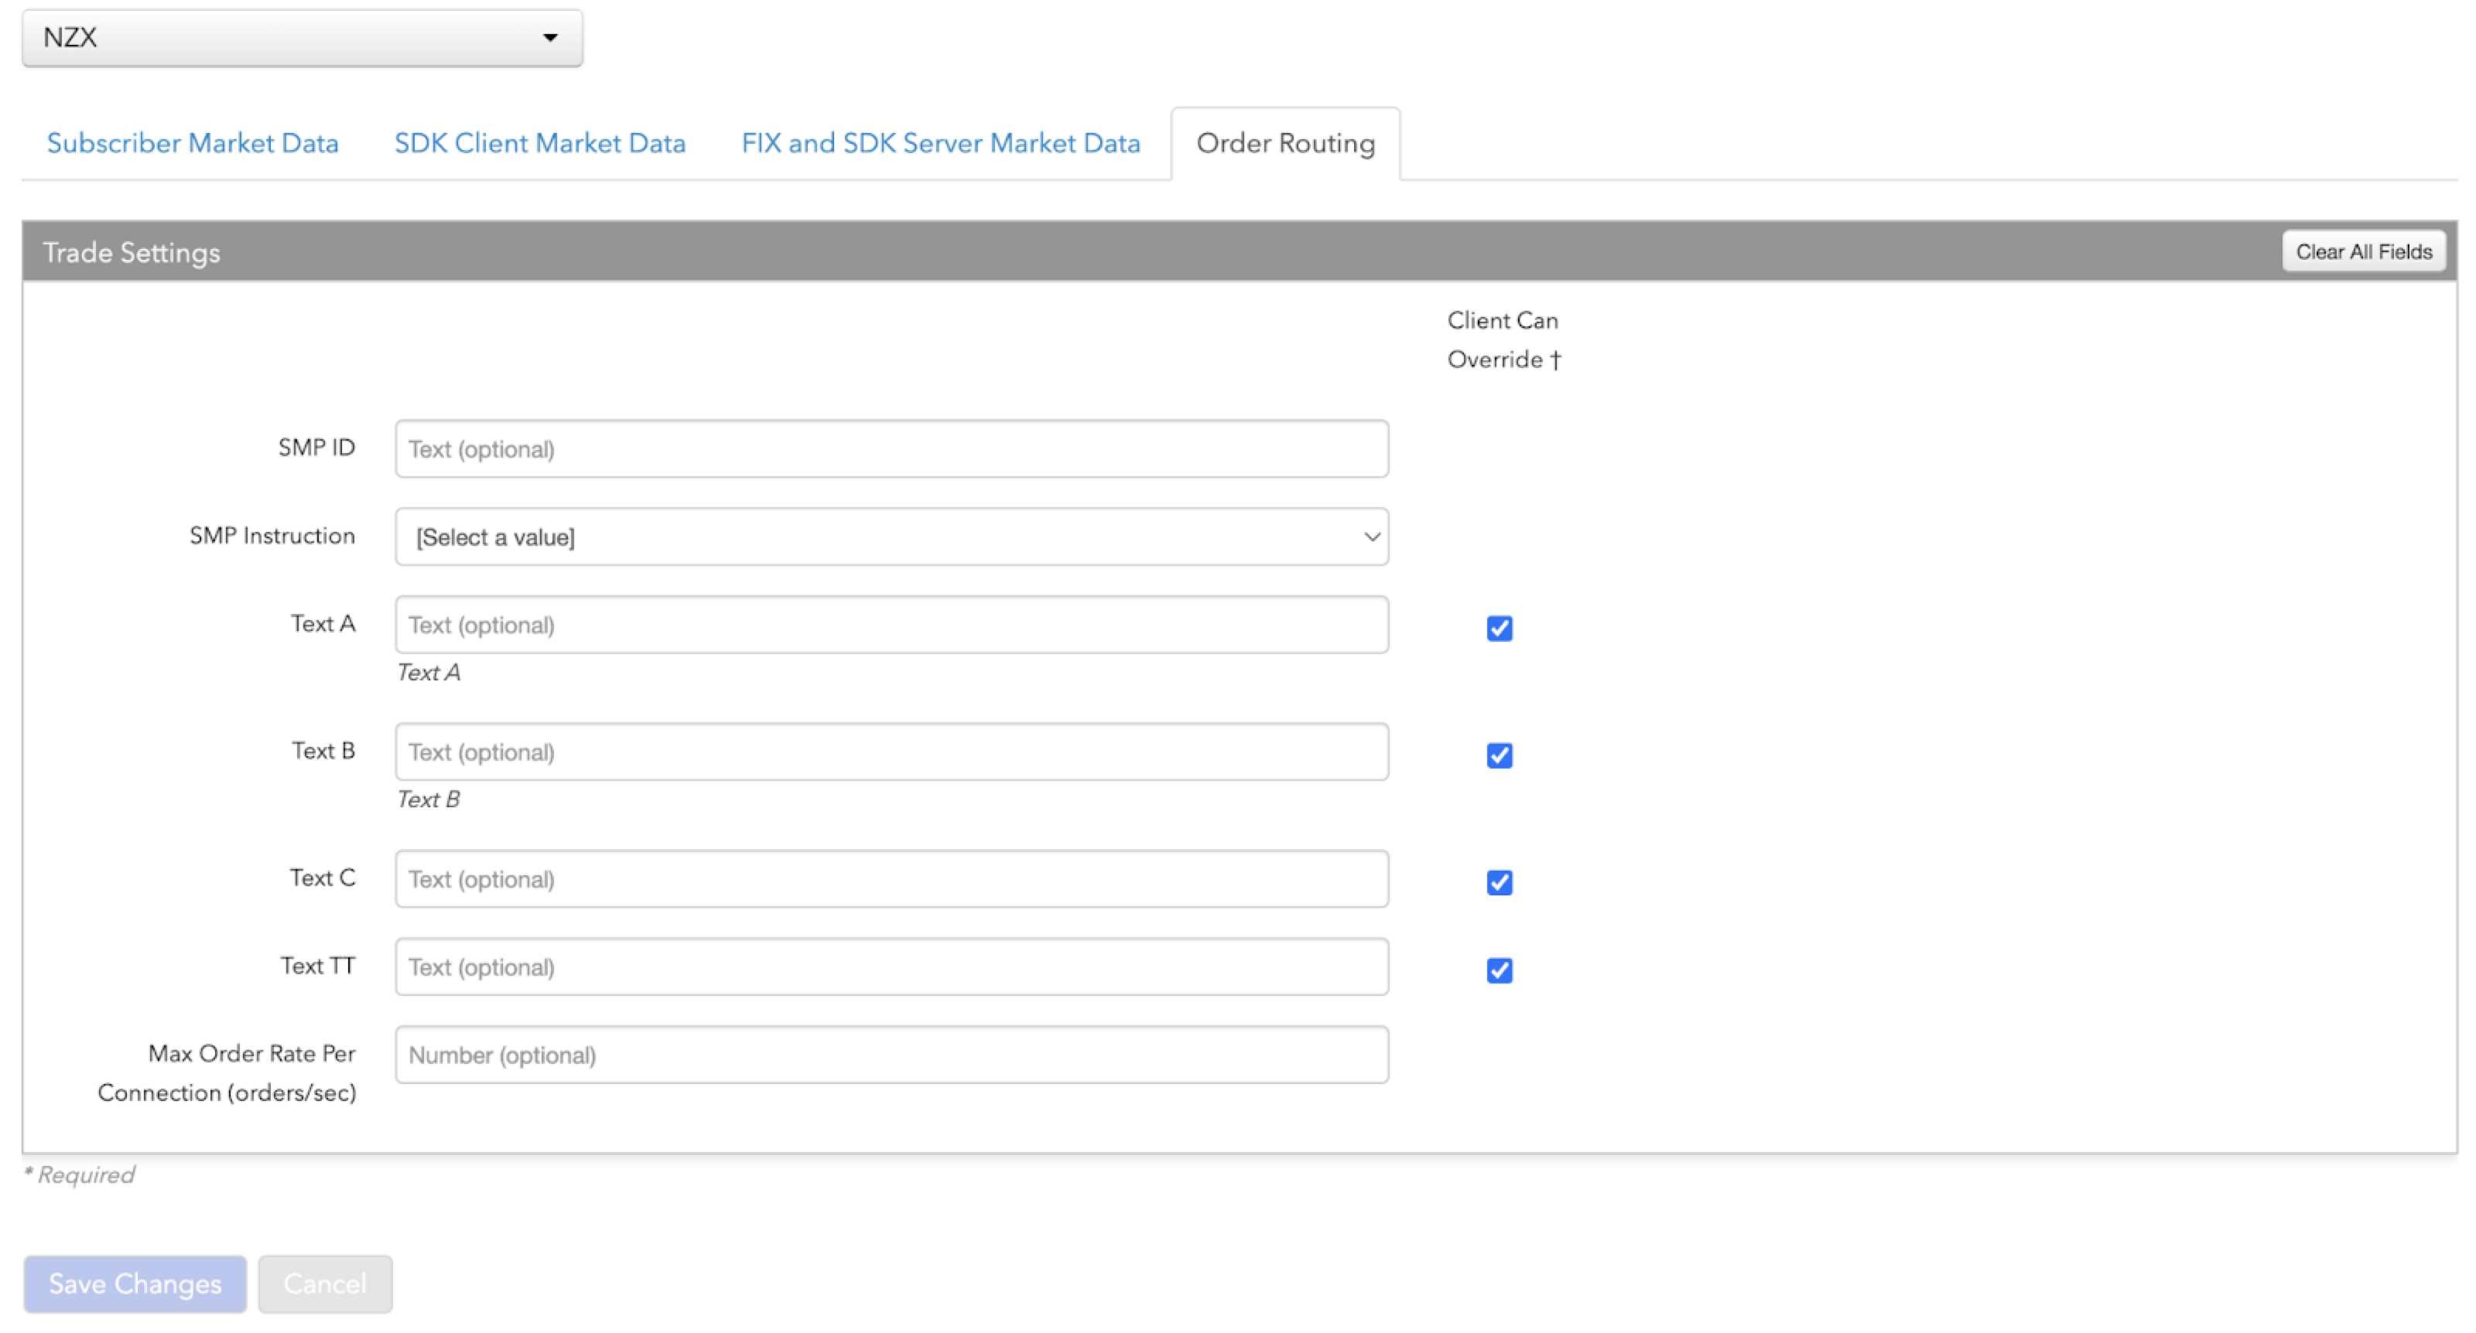The height and width of the screenshot is (1333, 2476).
Task: Click into the Text B input field
Action: click(x=891, y=752)
